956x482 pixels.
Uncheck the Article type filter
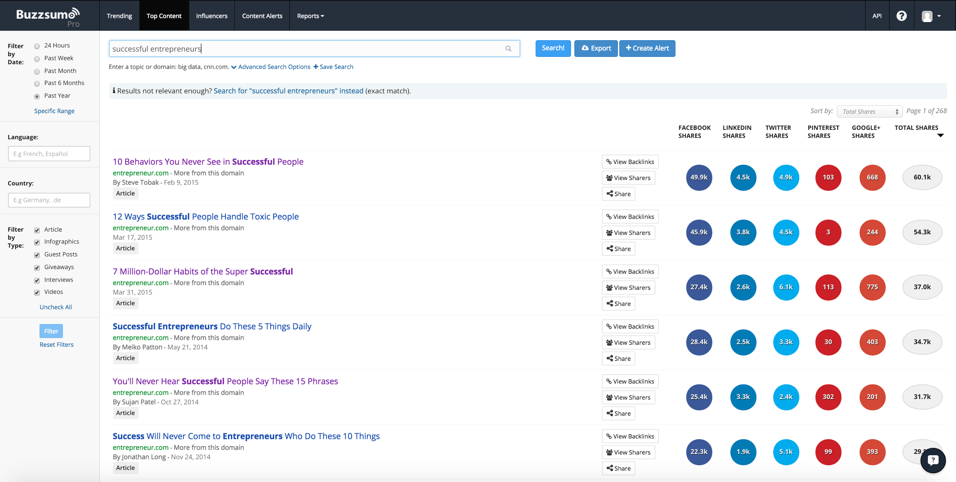37,230
